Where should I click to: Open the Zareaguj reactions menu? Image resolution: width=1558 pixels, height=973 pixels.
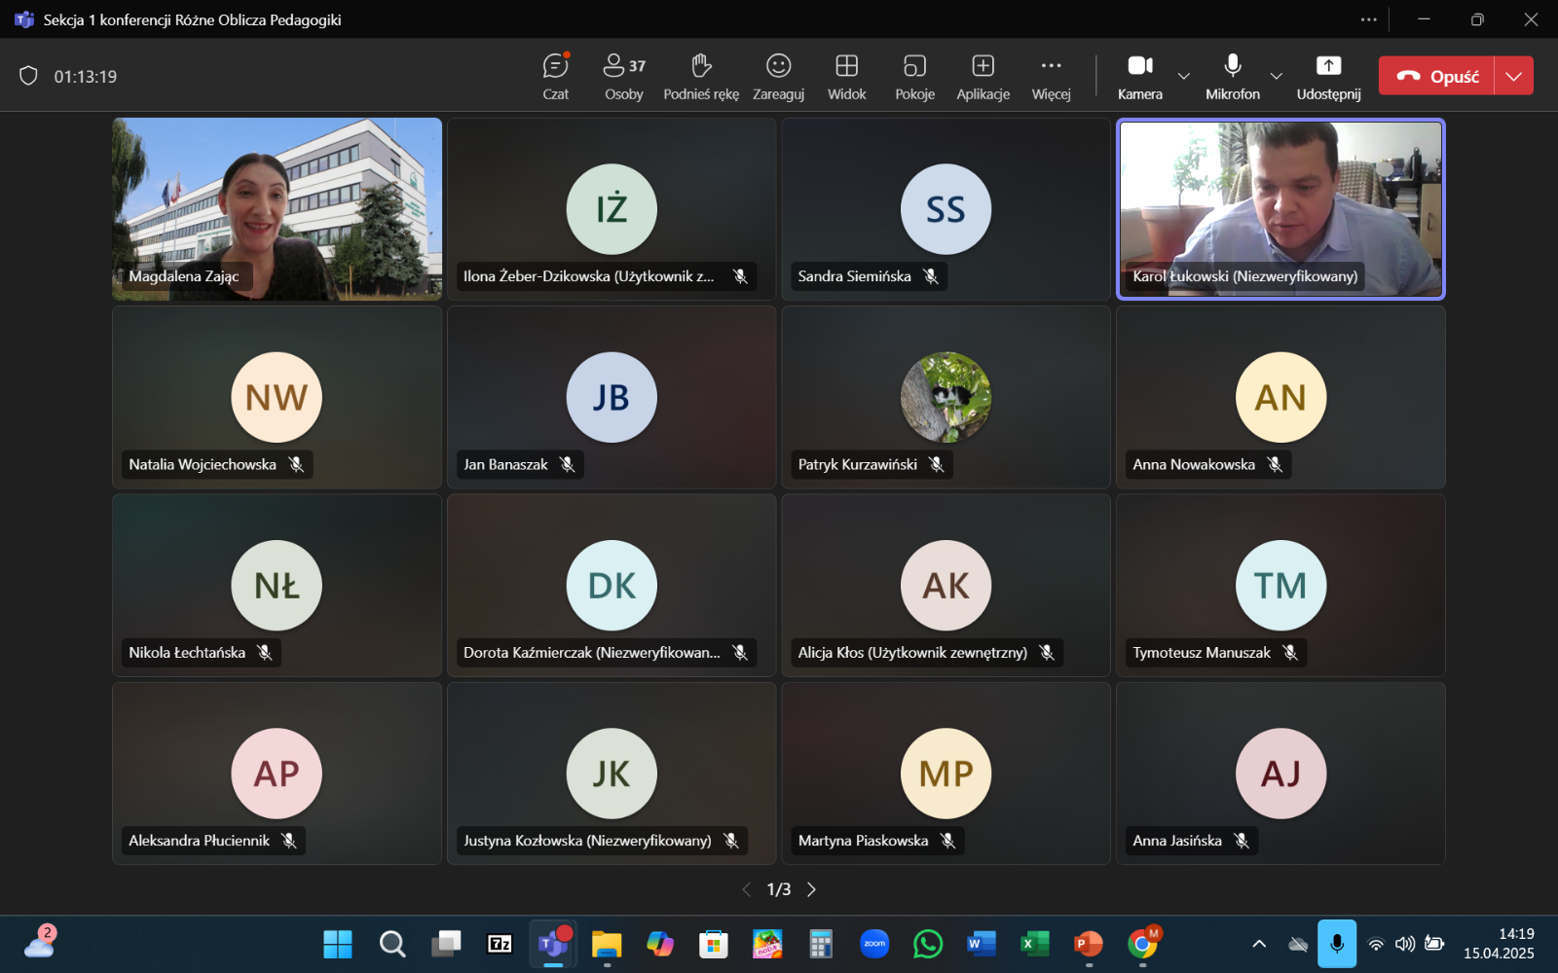(778, 76)
